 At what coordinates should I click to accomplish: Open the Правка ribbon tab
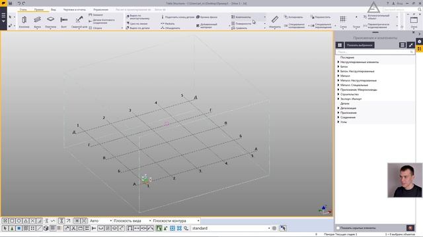click(x=38, y=9)
